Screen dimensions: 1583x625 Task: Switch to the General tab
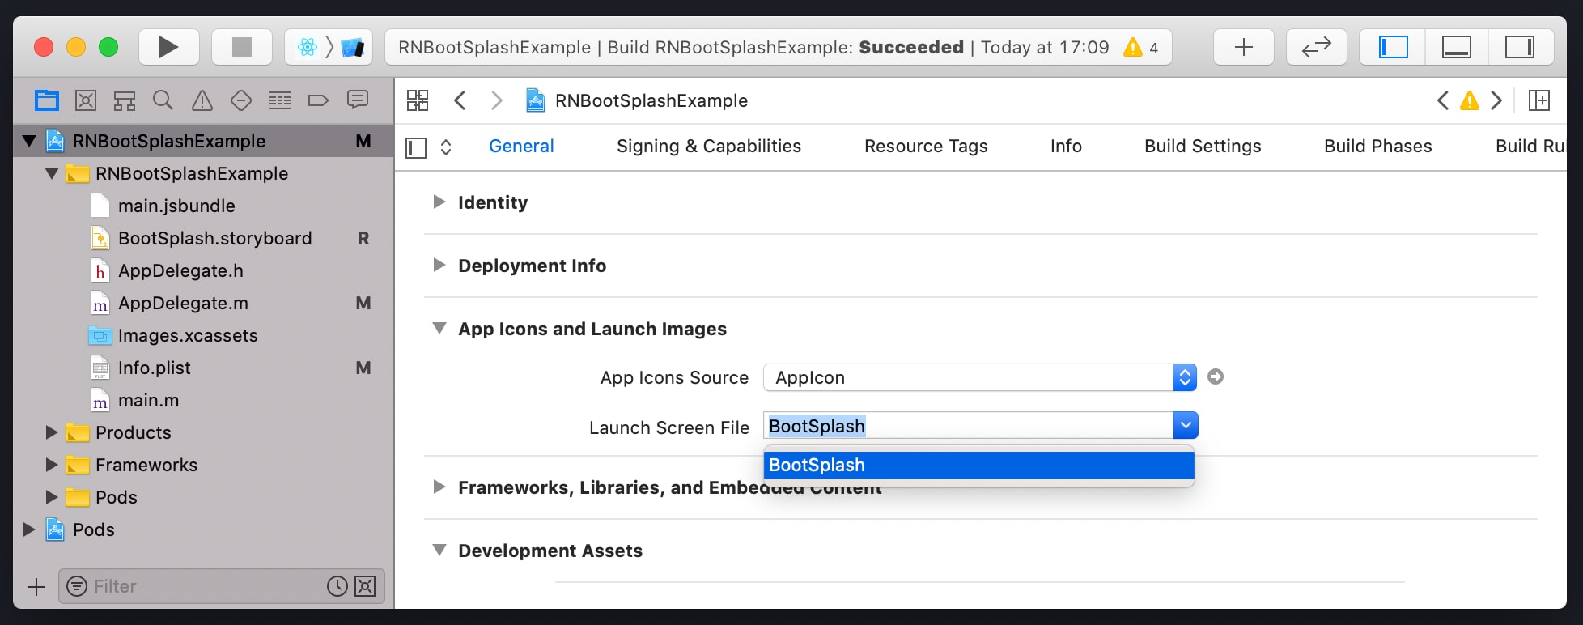click(x=521, y=147)
